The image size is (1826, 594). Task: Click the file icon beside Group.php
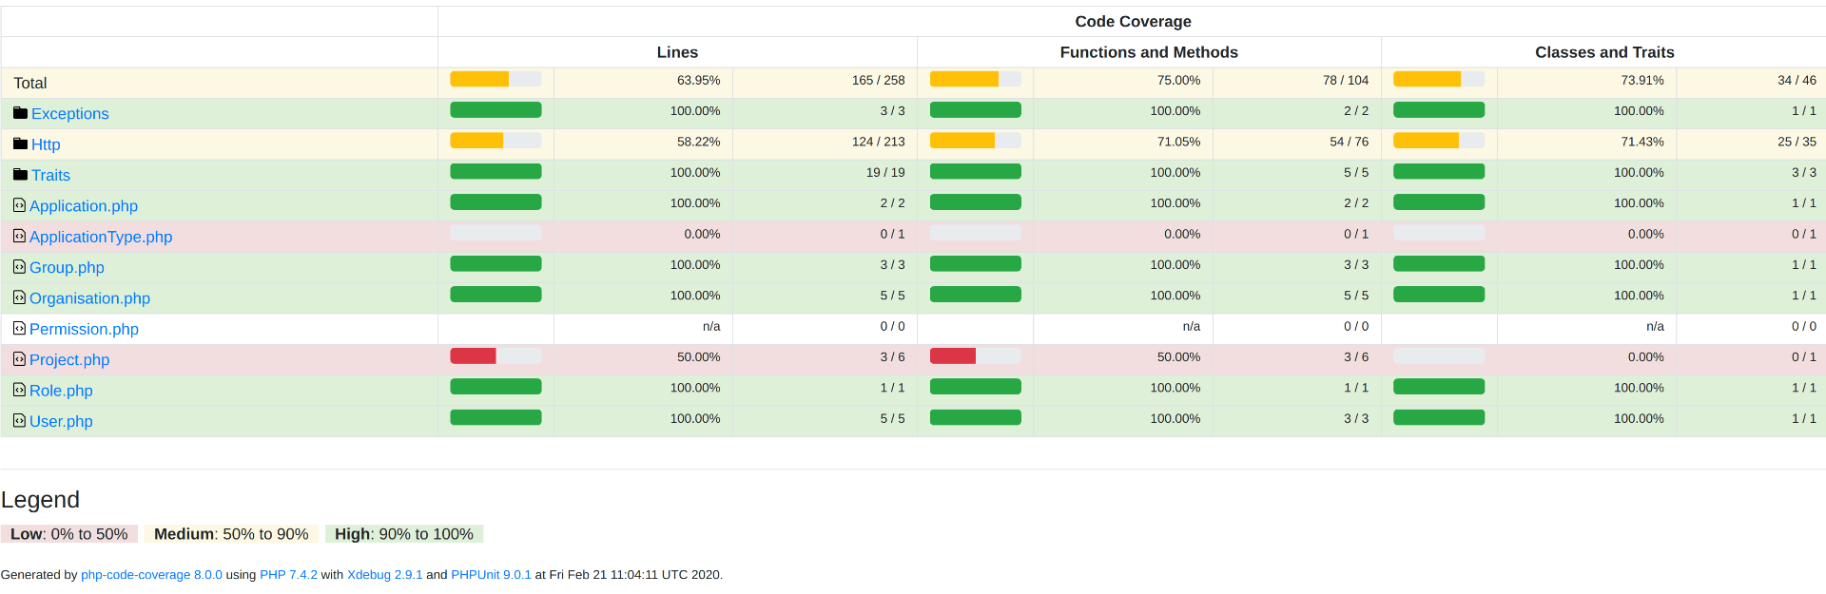click(19, 267)
